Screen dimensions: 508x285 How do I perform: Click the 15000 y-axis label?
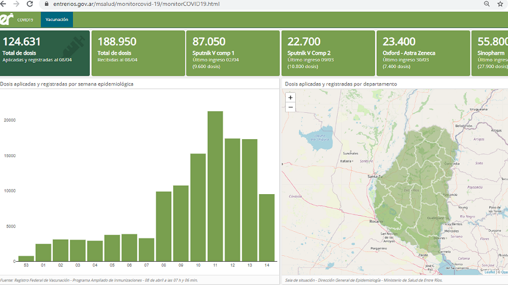point(10,156)
